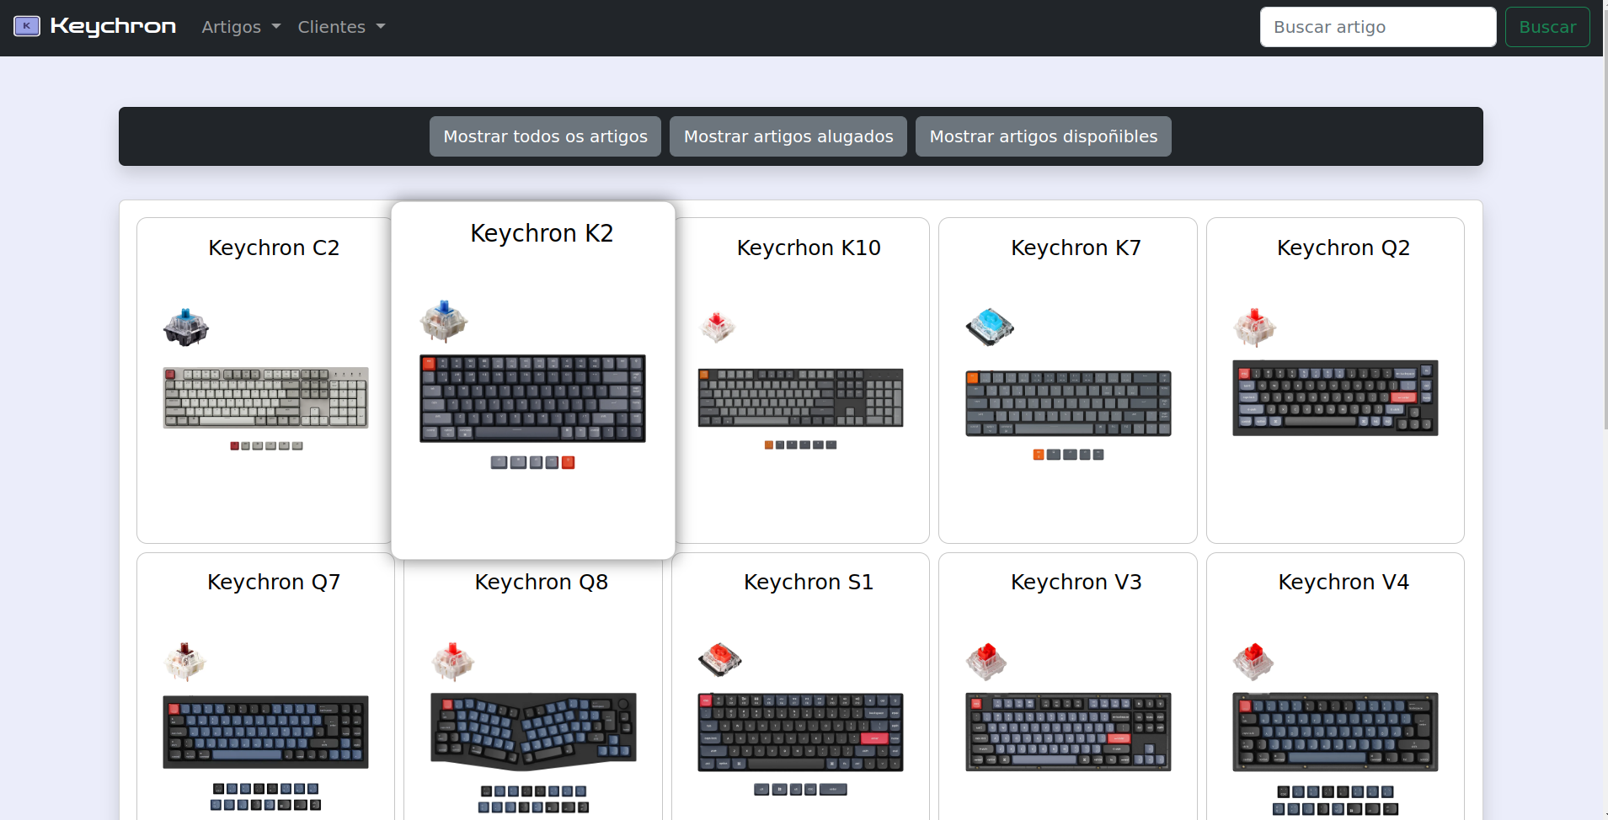Select the 'Mostrar artigos dispoñibles' filter
1608x820 pixels.
(x=1043, y=136)
